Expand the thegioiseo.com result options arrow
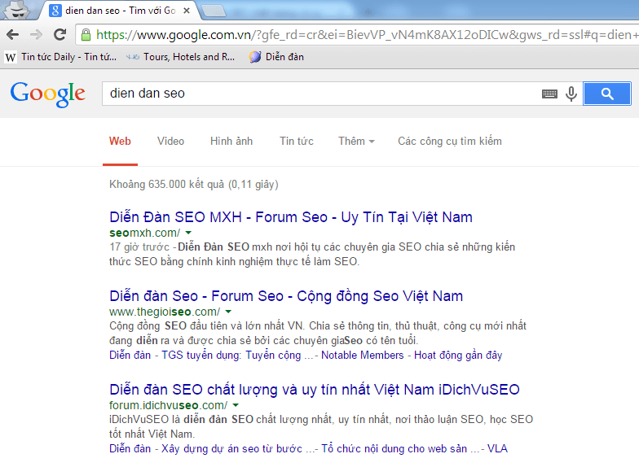Viewport: 639px width, 467px height. click(x=228, y=312)
